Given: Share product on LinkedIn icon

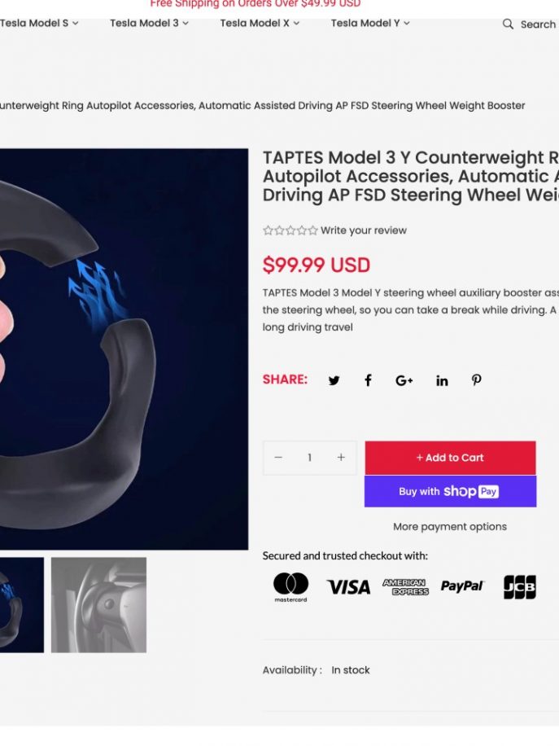Looking at the screenshot, I should click(442, 380).
